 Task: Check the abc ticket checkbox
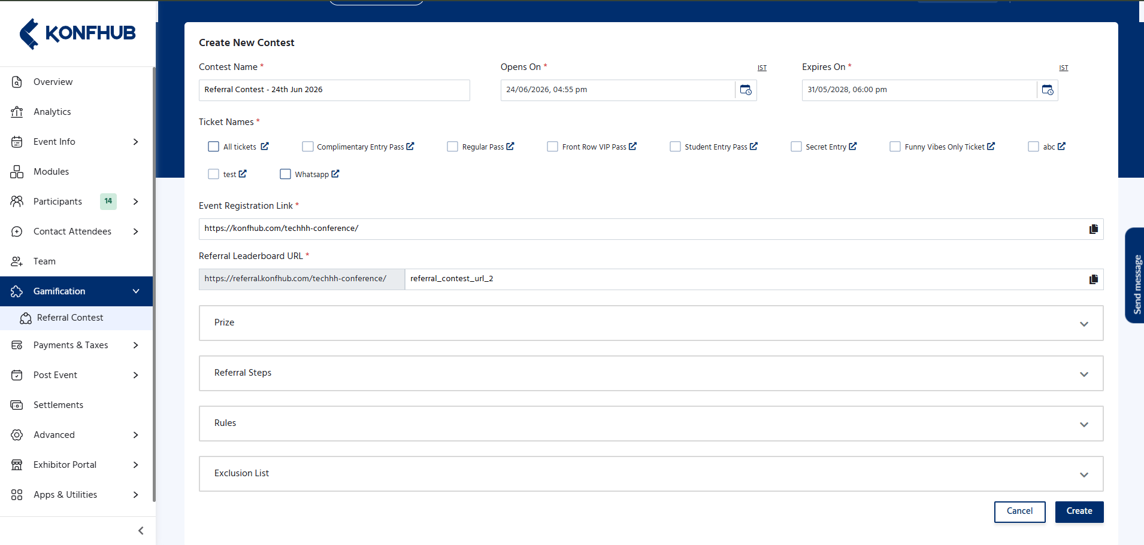(1033, 147)
